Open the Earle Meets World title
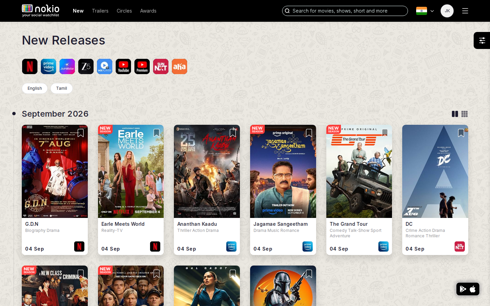Viewport: 490px width, 306px height. [x=123, y=224]
